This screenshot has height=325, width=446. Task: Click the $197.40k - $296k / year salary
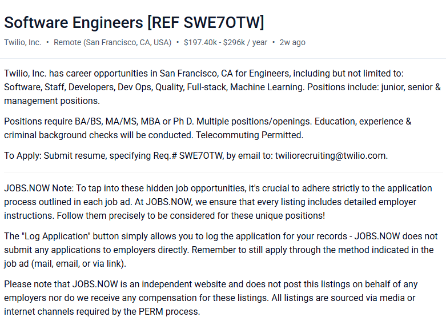tap(226, 42)
